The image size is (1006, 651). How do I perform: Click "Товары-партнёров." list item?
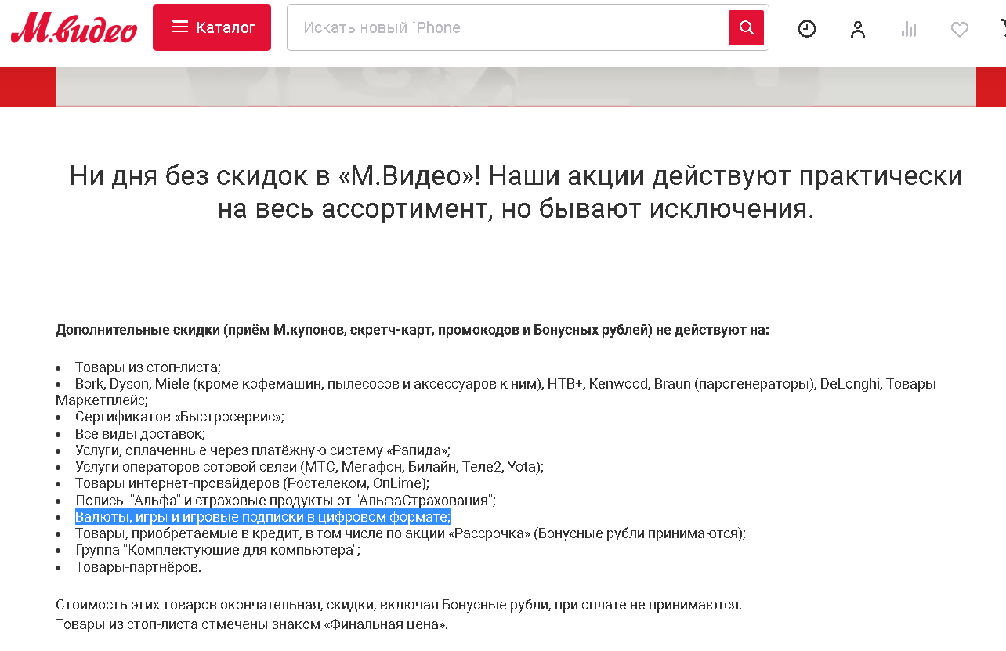tap(138, 567)
